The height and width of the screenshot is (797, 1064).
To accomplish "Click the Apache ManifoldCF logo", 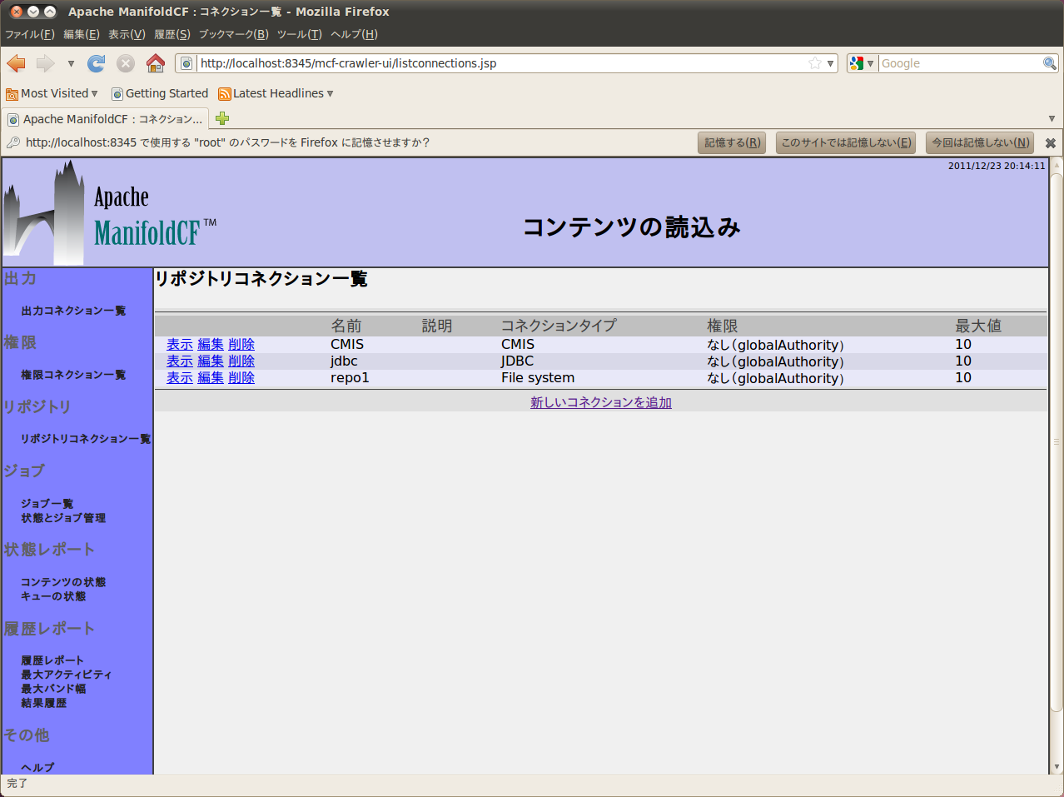I will coord(110,214).
